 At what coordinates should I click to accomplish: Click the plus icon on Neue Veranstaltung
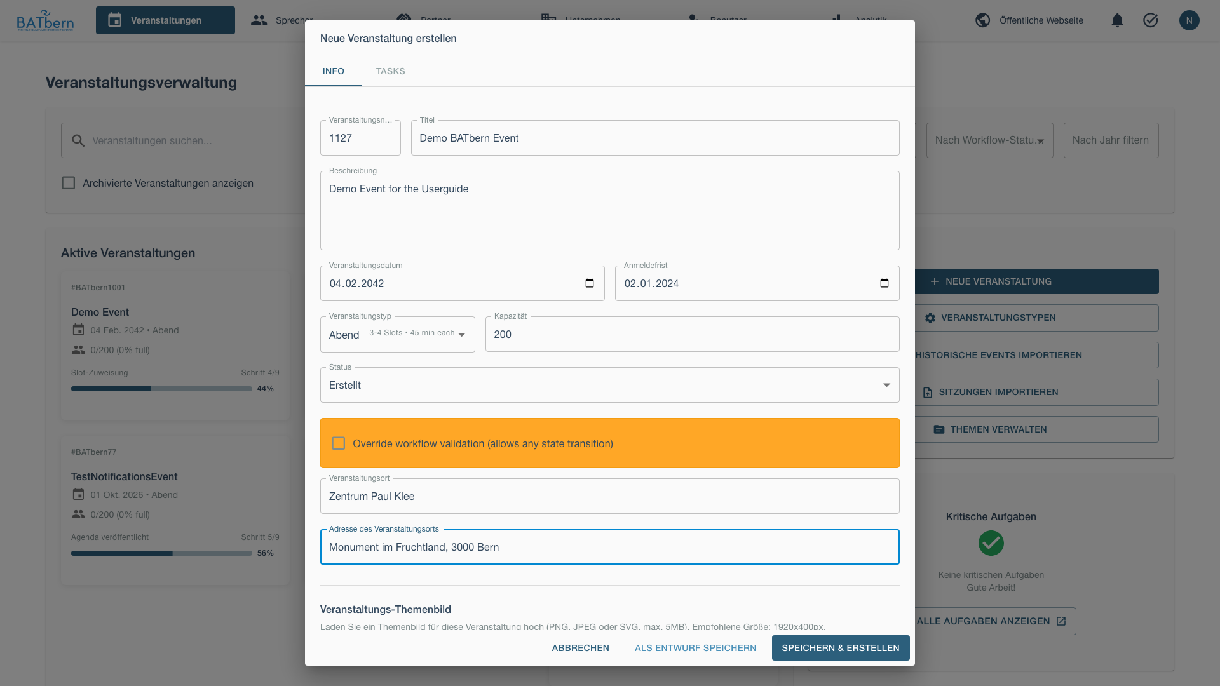click(x=934, y=281)
